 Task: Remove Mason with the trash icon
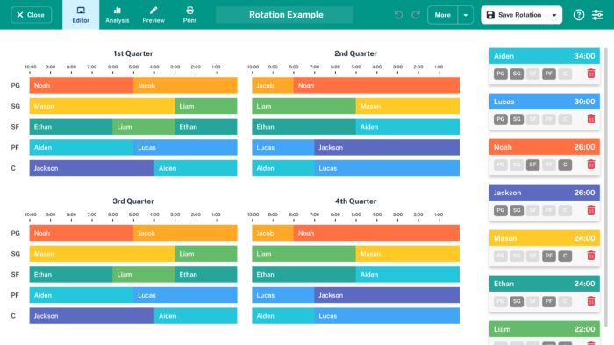click(x=591, y=256)
